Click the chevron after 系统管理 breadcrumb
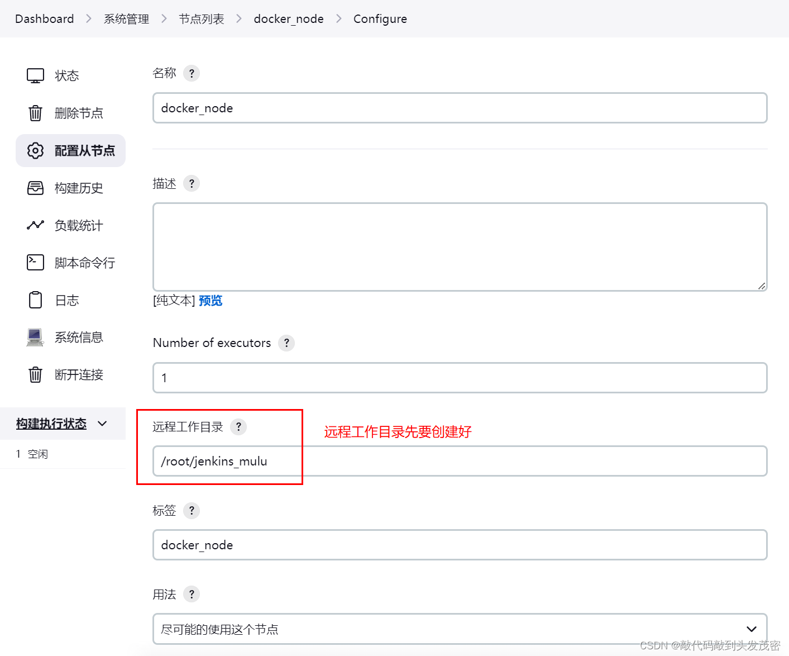The width and height of the screenshot is (789, 656). pos(164,18)
